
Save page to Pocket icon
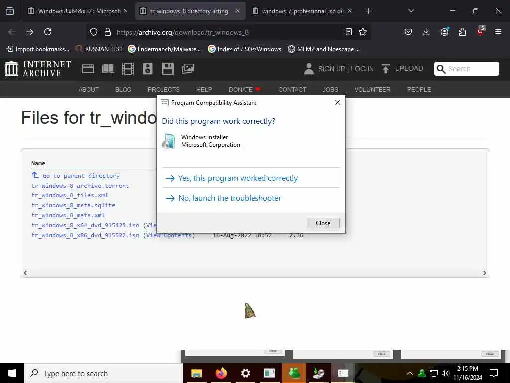pyautogui.click(x=408, y=32)
